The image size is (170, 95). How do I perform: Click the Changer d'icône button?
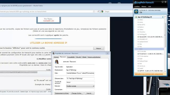coord(77,93)
